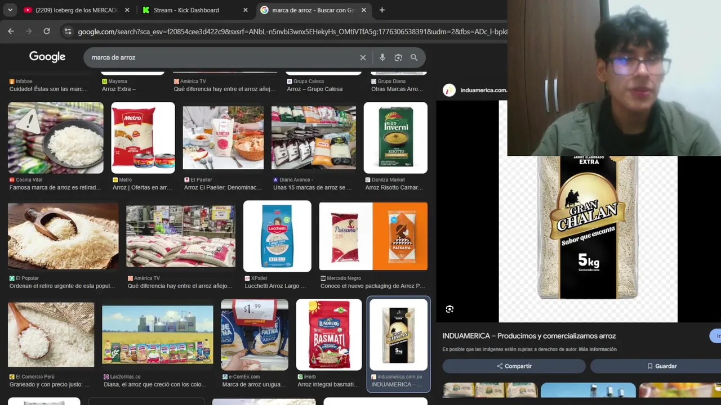The height and width of the screenshot is (405, 721).
Task: Open the El Paeller rice thumbnail
Action: tap(223, 138)
